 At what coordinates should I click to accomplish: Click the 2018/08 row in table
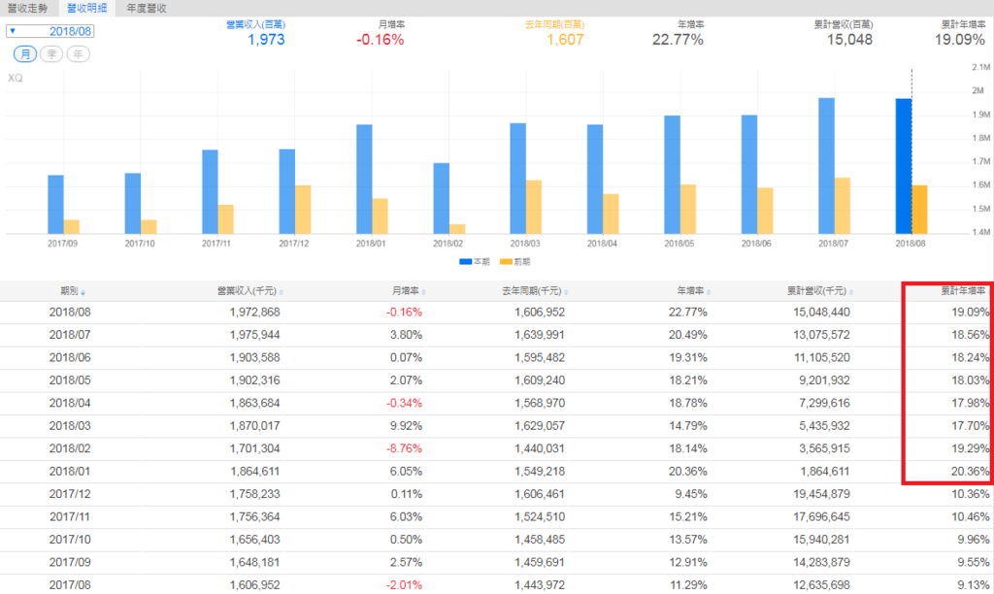[x=497, y=313]
